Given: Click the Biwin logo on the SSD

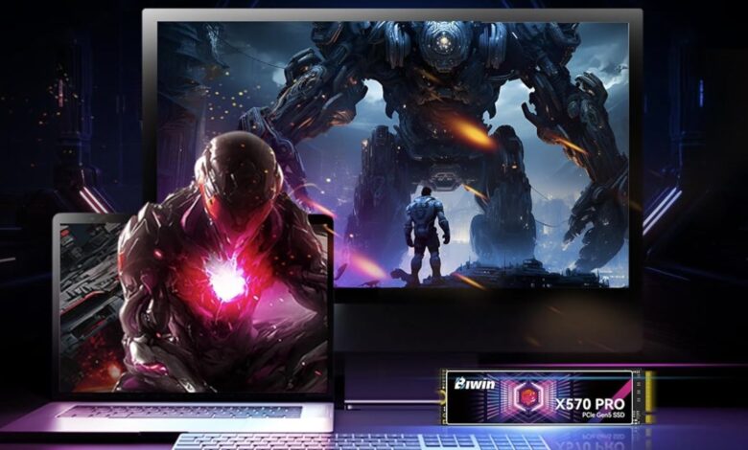Looking at the screenshot, I should [x=475, y=384].
